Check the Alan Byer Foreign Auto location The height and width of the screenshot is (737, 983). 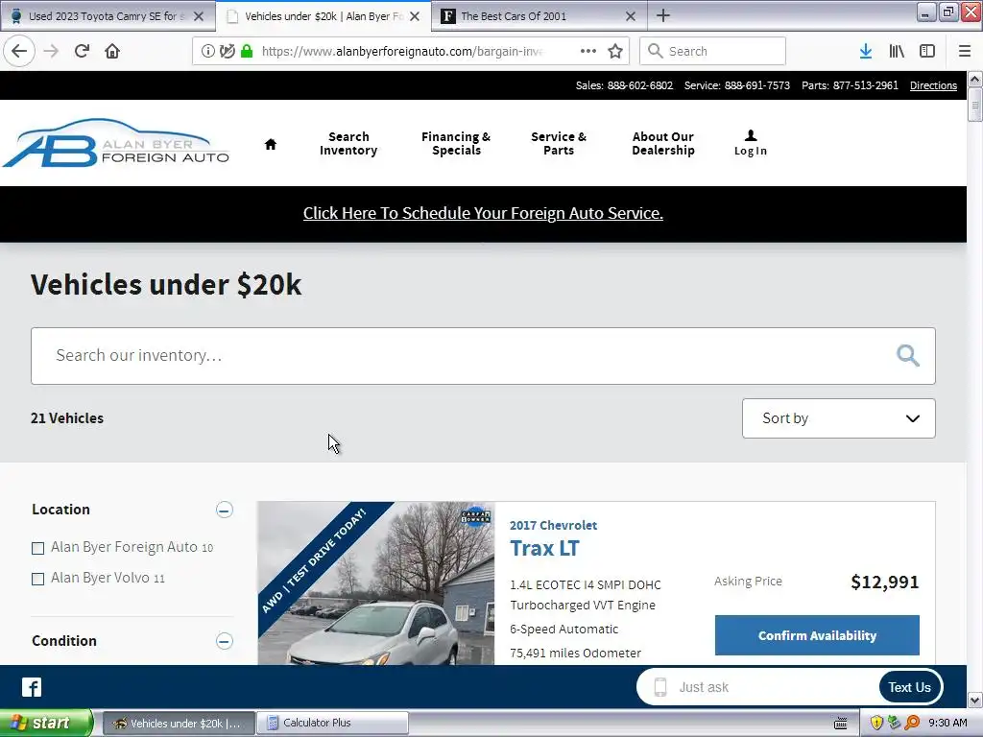click(x=38, y=548)
